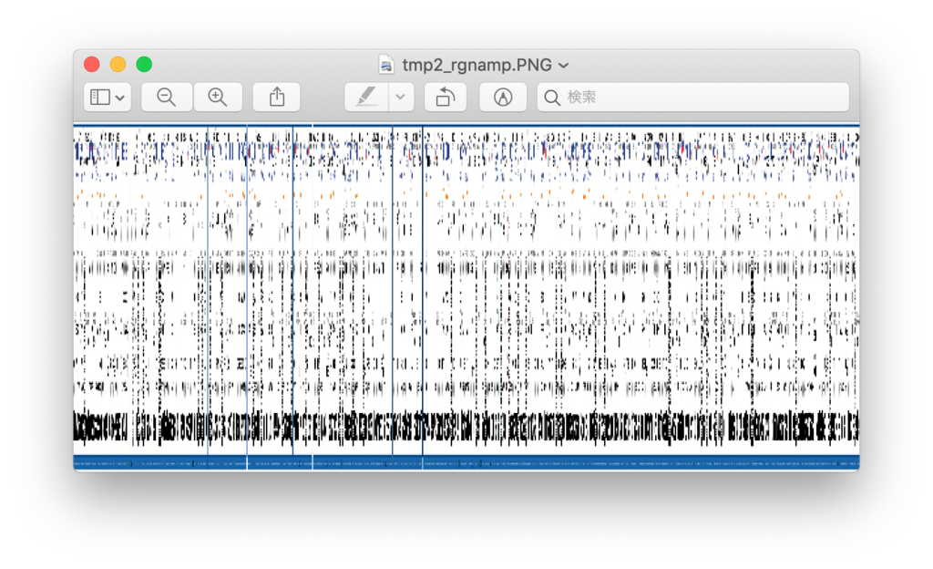Viewport: 933px width, 569px height.
Task: Rotate the image with rotate icon
Action: tap(445, 97)
